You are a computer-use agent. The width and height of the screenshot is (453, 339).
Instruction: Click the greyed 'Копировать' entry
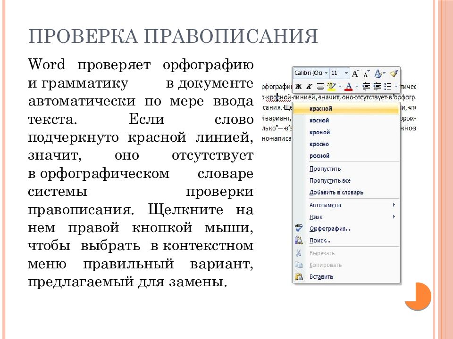(x=346, y=265)
